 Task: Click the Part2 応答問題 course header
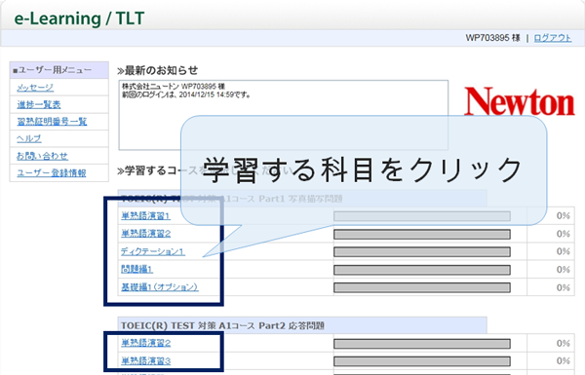pos(302,325)
